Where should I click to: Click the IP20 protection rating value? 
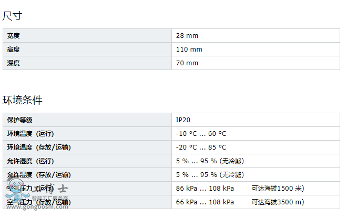point(183,120)
